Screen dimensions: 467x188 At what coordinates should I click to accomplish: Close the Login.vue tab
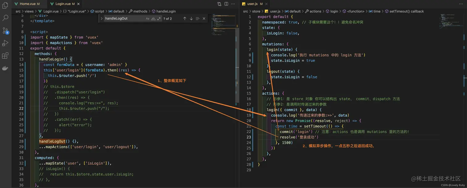coord(78,4)
